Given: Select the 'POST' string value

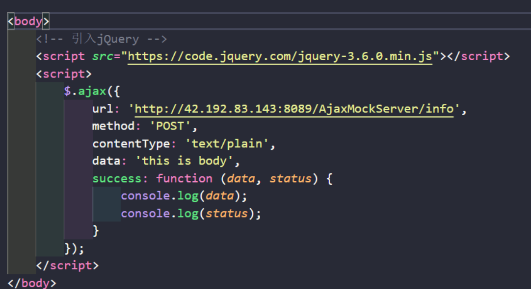Looking at the screenshot, I should pyautogui.click(x=170, y=126).
